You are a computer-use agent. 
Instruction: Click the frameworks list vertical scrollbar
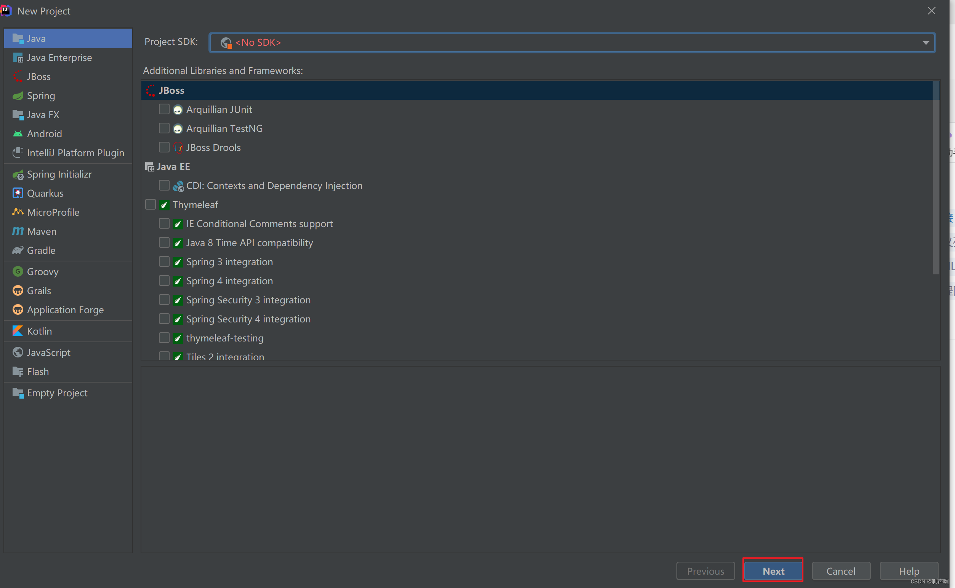[936, 178]
